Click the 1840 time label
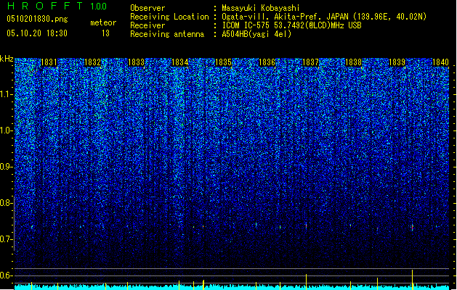Screen dimensions: 457x290 point(440,62)
